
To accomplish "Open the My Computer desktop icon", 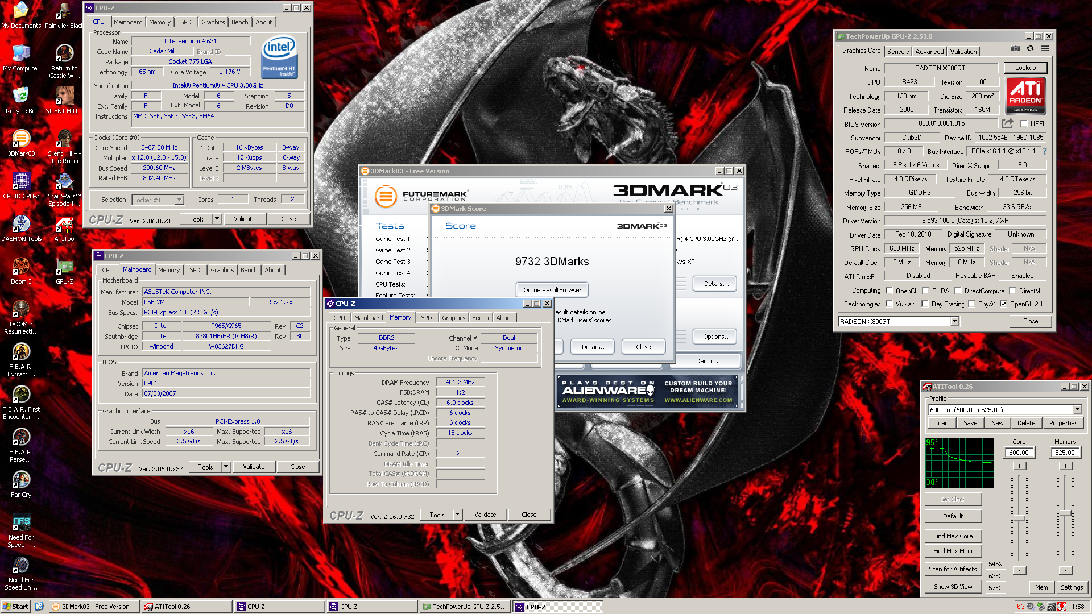I will pyautogui.click(x=21, y=58).
